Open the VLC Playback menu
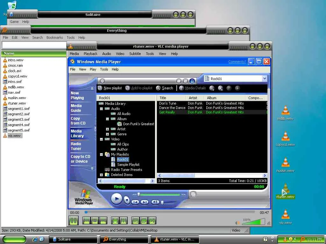 90,54
